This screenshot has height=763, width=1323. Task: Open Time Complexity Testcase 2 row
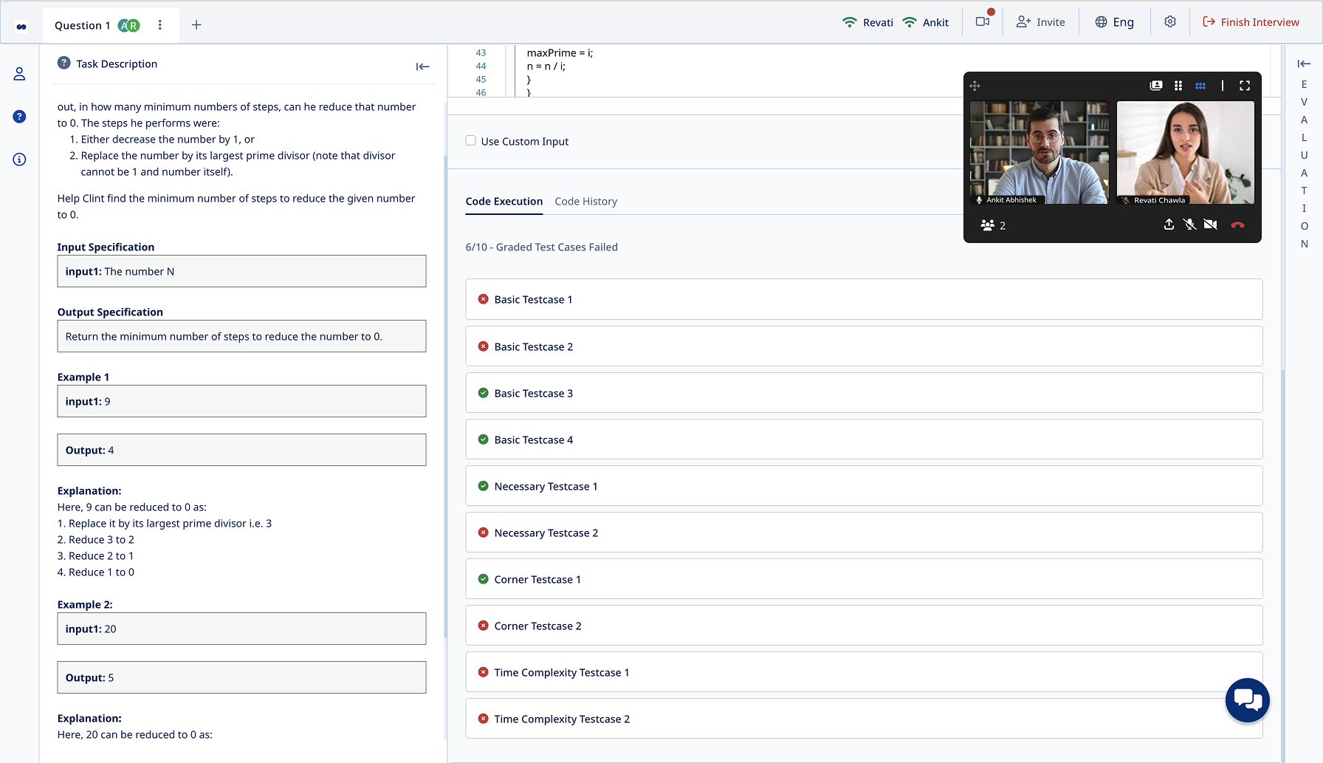[864, 719]
